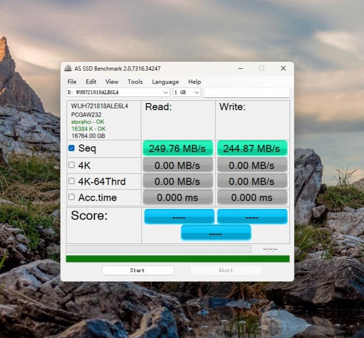364x338 pixels.
Task: Click the write score bar
Action: tap(253, 216)
